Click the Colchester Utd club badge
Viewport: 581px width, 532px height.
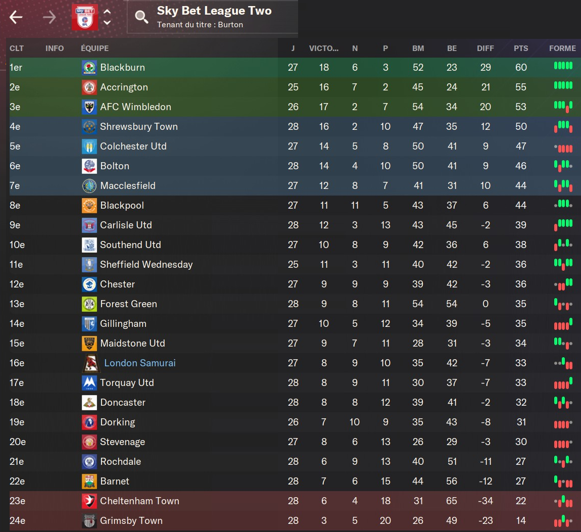[x=89, y=147]
